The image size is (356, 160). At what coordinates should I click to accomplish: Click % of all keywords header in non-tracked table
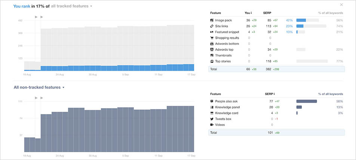331,94
